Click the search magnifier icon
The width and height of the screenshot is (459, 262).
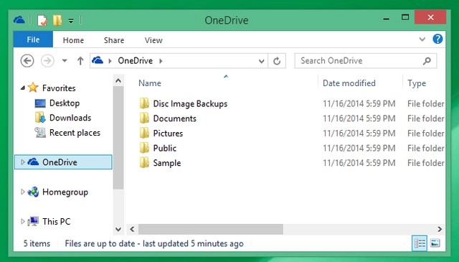click(x=427, y=61)
